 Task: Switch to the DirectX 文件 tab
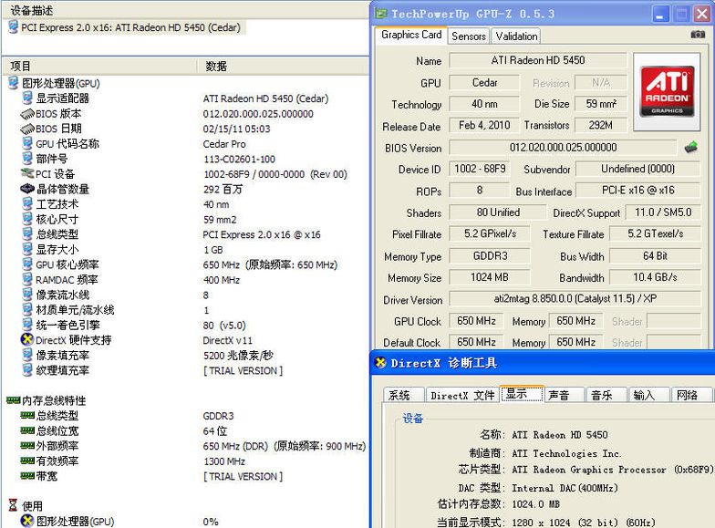pos(462,395)
